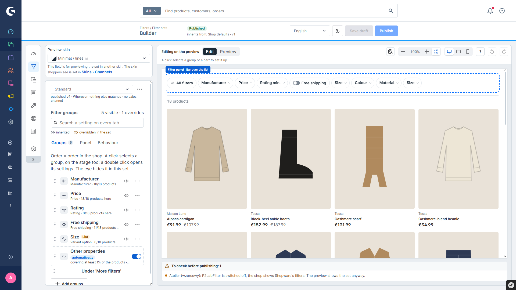Viewport: 516px width, 290px height.
Task: Turn off Other properties automatic toggle
Action: [137, 256]
